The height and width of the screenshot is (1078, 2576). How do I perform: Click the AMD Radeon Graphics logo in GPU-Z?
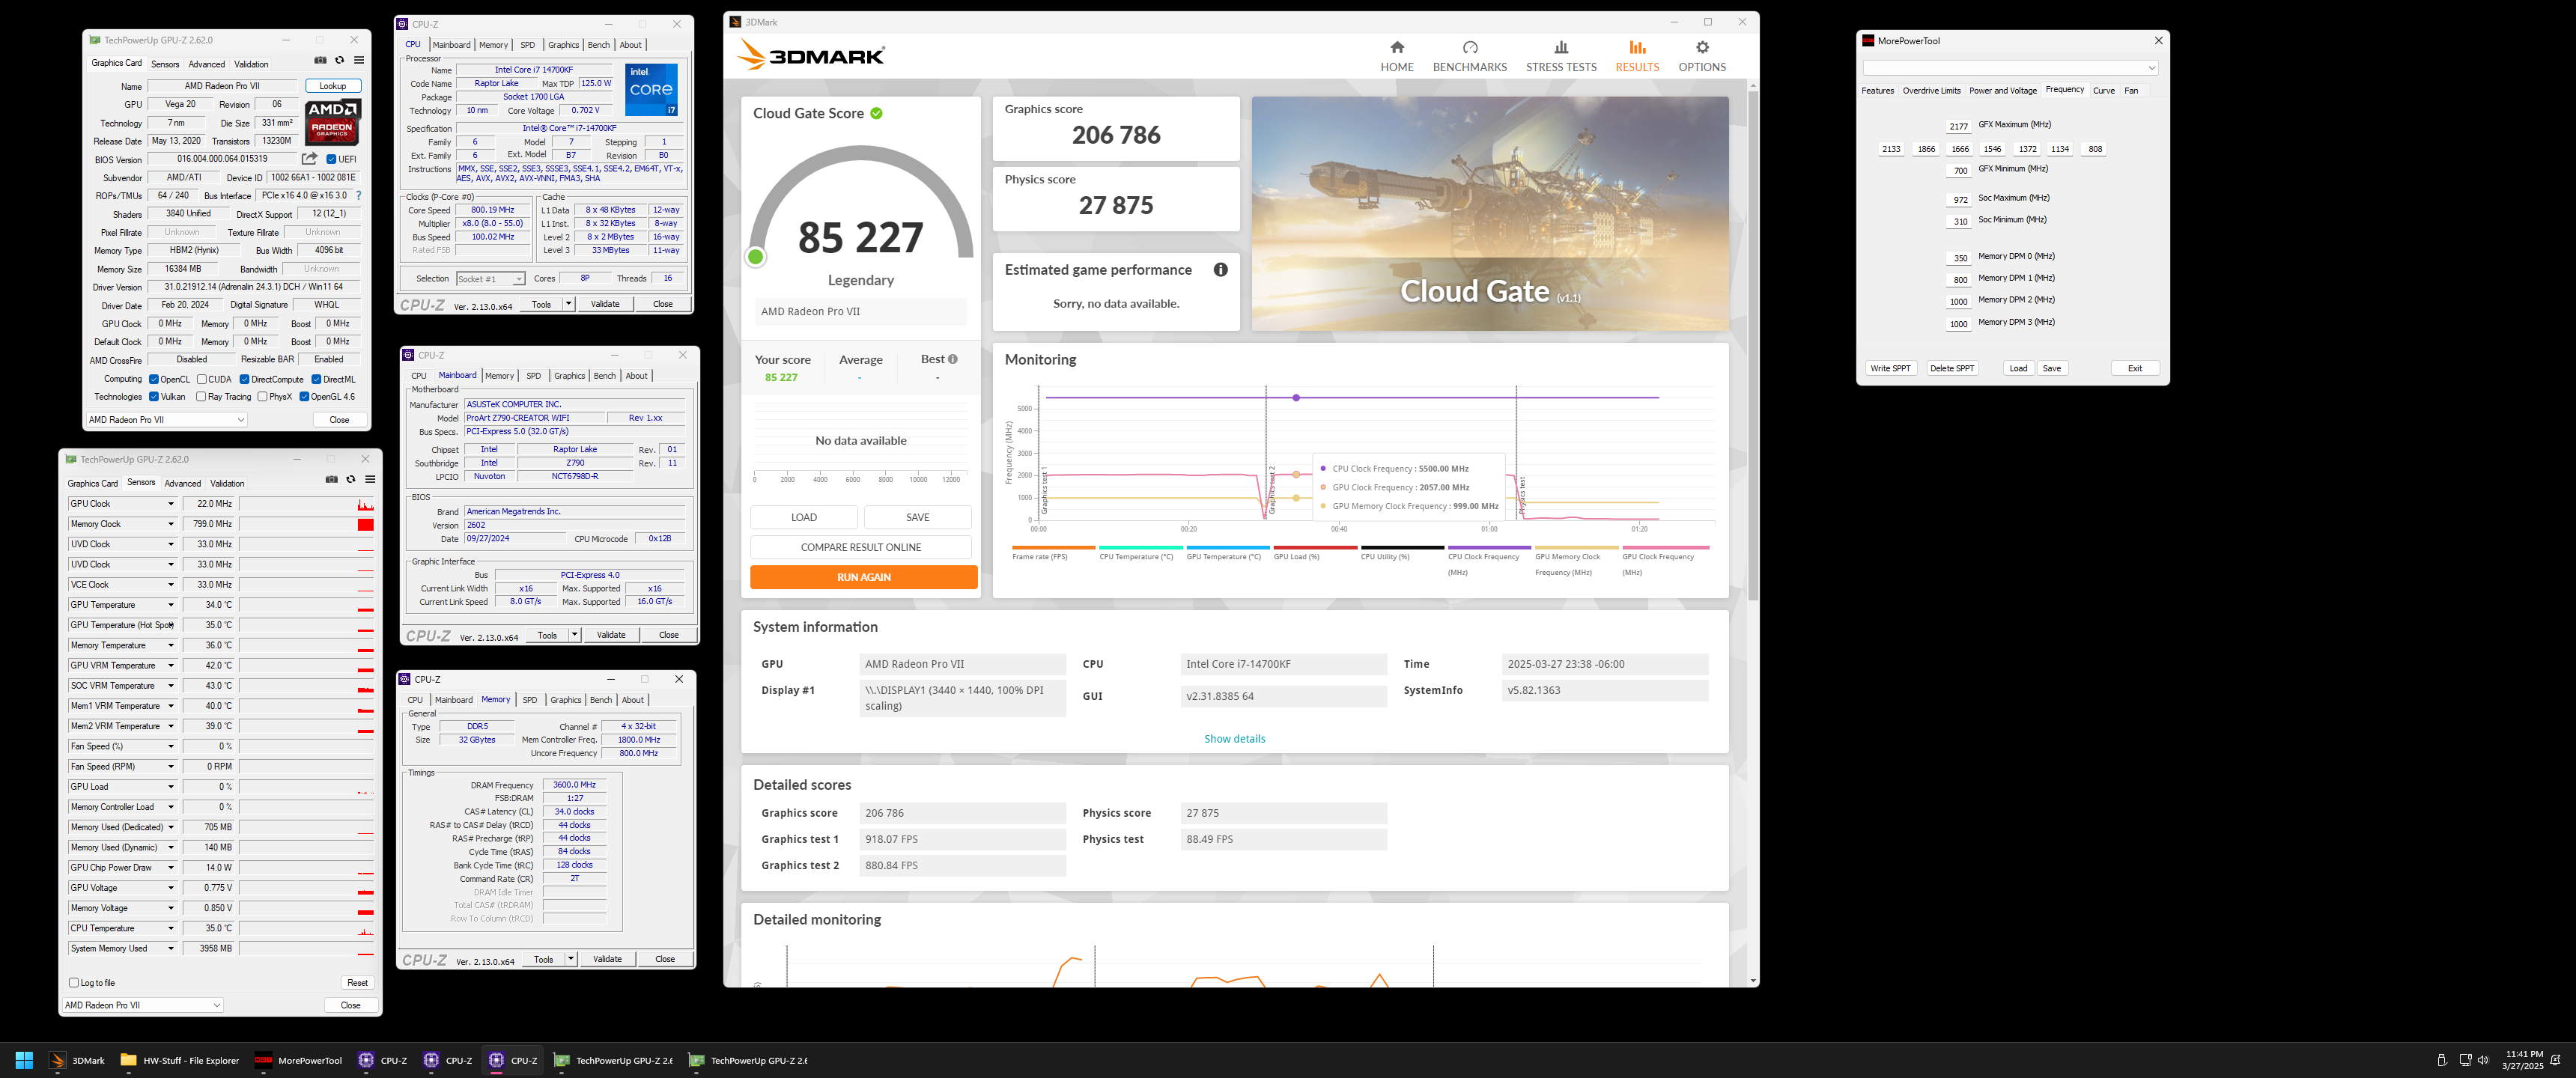coord(332,122)
